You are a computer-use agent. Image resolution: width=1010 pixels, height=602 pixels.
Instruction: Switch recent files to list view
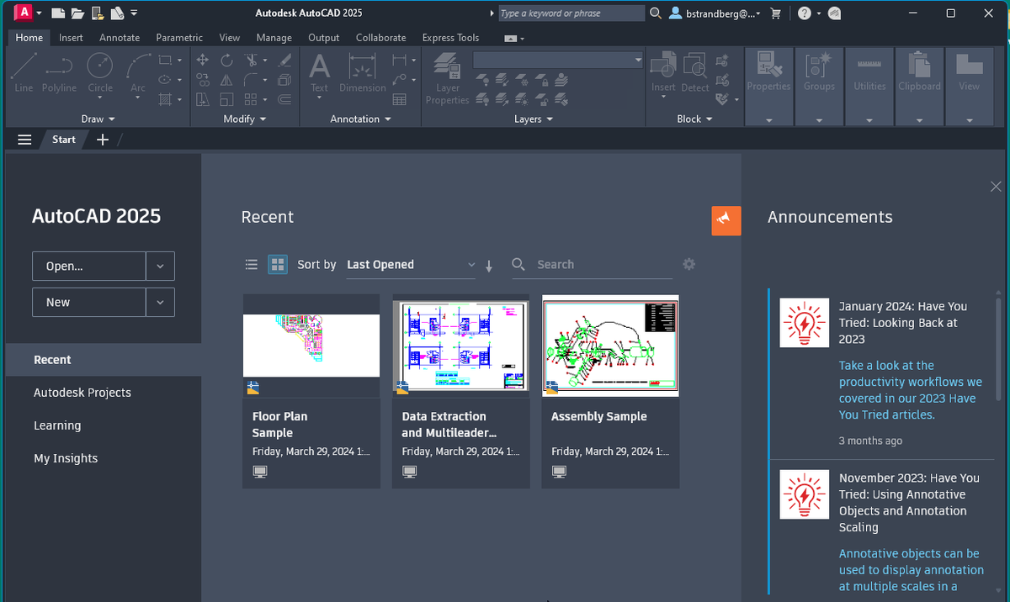251,265
